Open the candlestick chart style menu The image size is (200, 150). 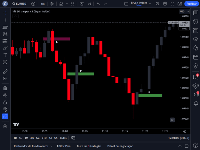[x=52, y=4]
